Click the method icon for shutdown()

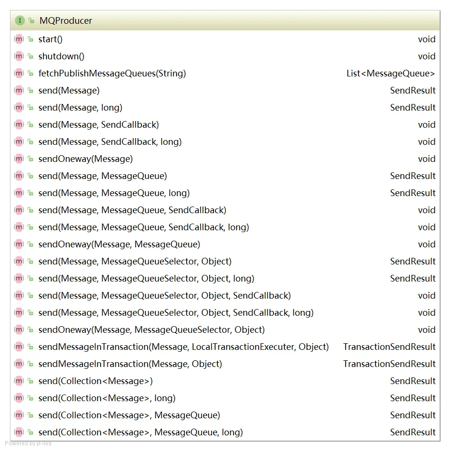(x=19, y=56)
